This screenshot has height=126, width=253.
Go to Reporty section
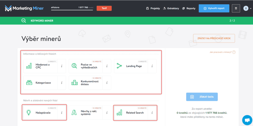(x=189, y=8)
